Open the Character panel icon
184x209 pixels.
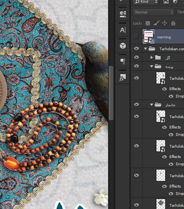coord(123,30)
